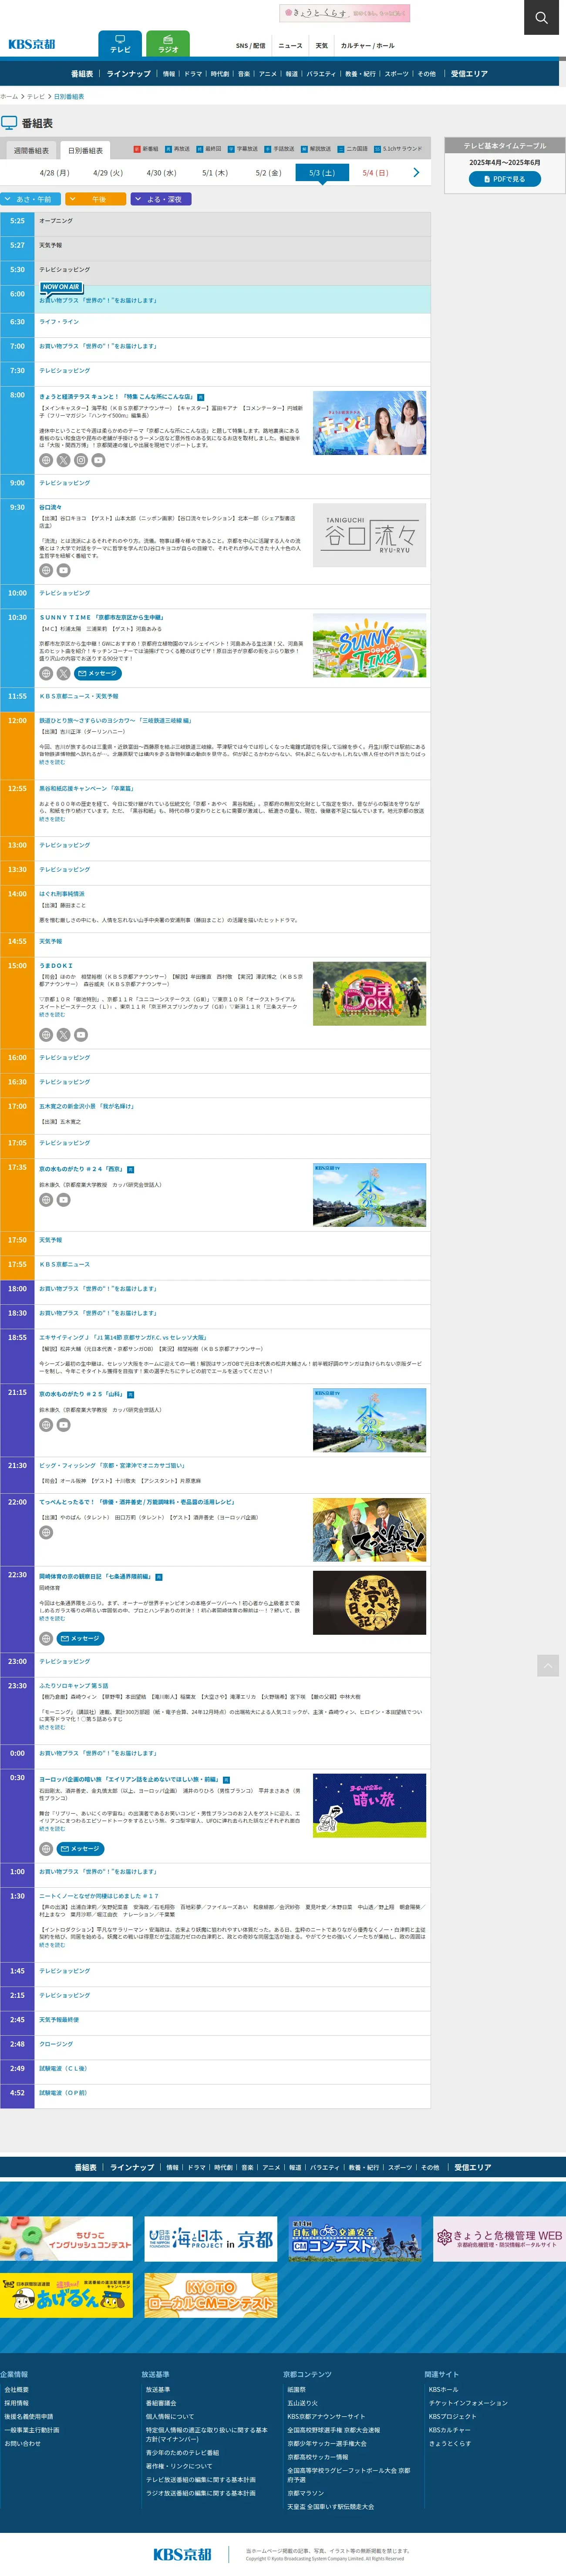Viewport: 566px width, 2576px height.
Task: Switch to the テレビ tab
Action: pos(120,44)
